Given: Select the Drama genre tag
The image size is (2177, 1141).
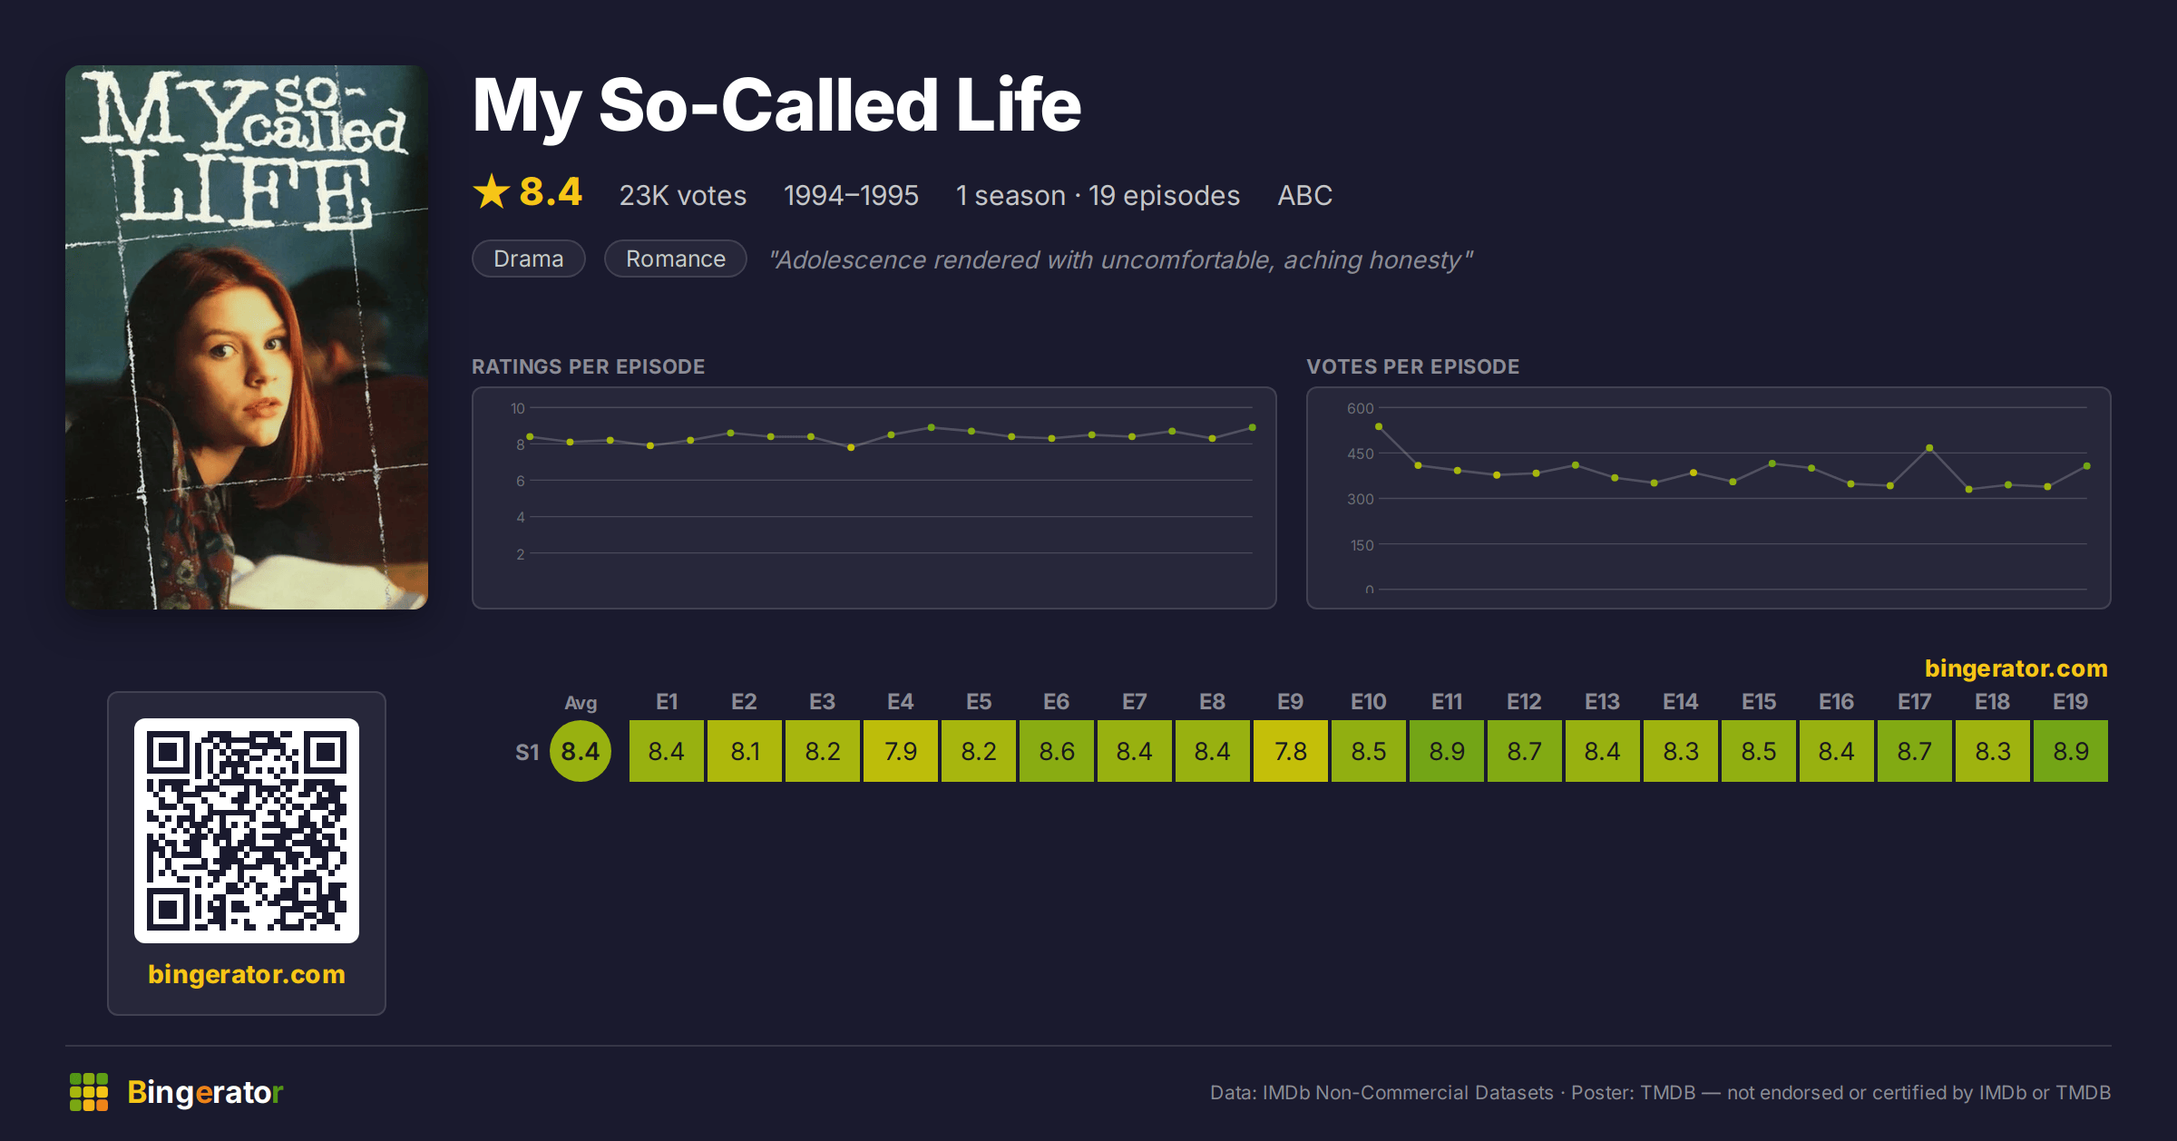Looking at the screenshot, I should (x=529, y=258).
